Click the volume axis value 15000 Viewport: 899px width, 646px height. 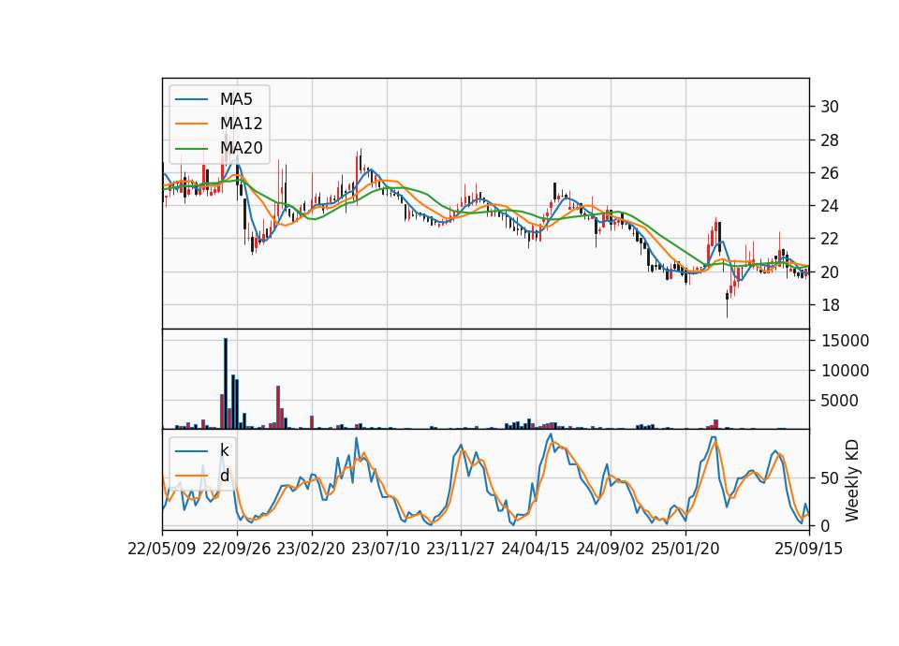[x=845, y=341]
